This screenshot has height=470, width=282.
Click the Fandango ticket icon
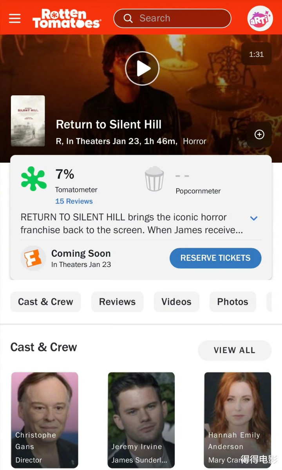[33, 258]
